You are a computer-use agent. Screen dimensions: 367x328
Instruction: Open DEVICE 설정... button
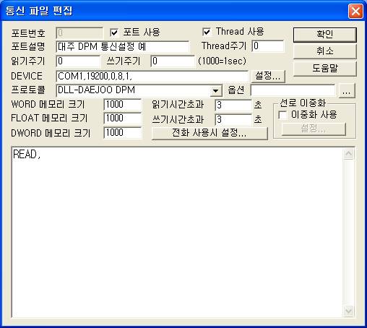coord(268,77)
